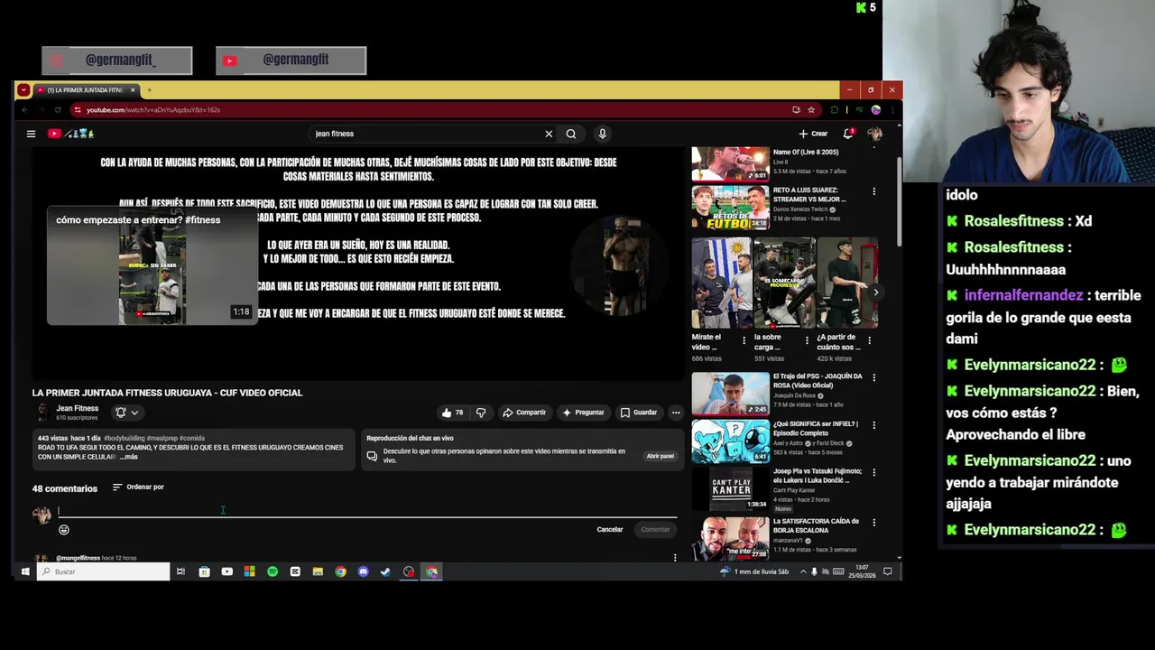
Task: Cancel the comment with Cancelar
Action: tap(610, 530)
